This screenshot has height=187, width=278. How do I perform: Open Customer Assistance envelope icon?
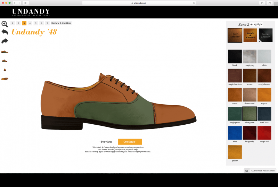point(246,171)
